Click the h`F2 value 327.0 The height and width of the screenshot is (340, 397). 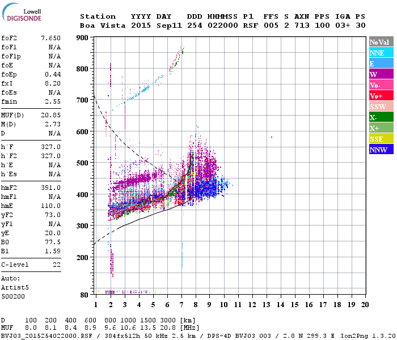[50, 156]
